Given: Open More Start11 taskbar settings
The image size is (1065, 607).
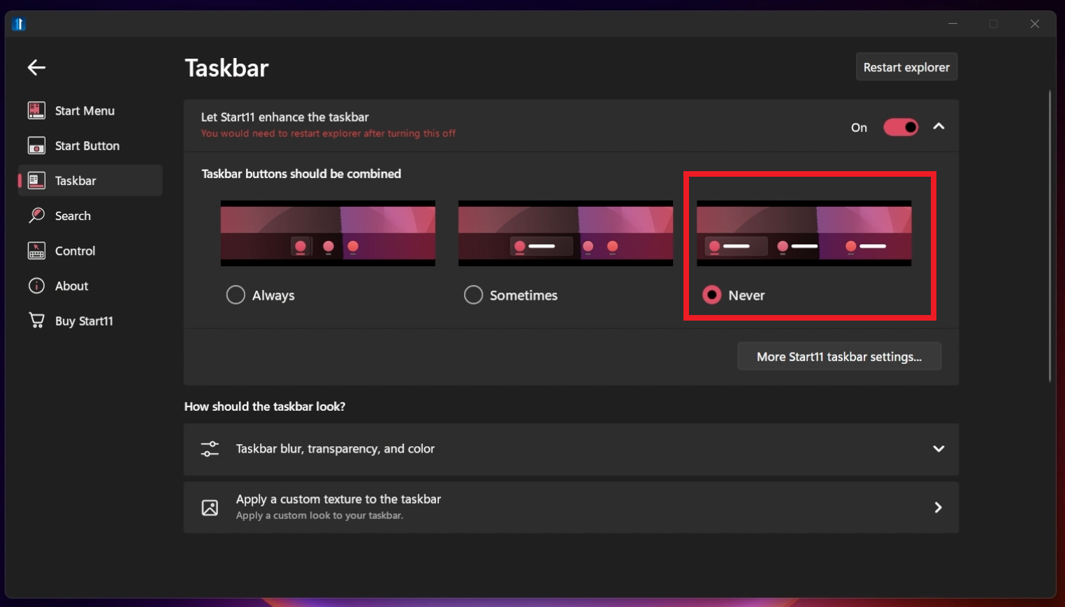Looking at the screenshot, I should tap(839, 356).
